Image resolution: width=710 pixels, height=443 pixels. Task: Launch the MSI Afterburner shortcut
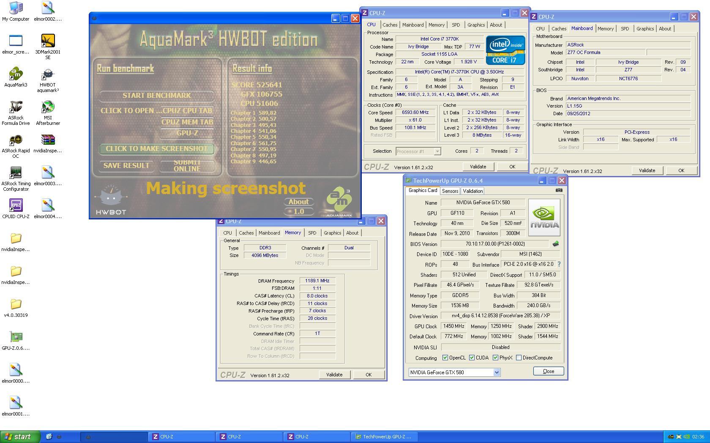coord(48,113)
